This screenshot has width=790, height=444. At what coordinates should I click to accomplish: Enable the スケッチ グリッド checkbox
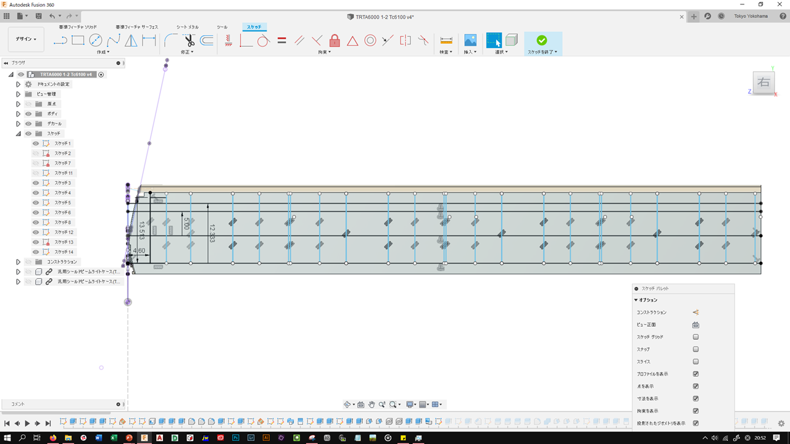click(696, 337)
